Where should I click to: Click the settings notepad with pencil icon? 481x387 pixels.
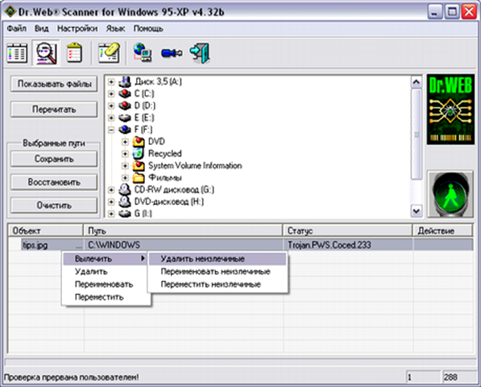109,53
